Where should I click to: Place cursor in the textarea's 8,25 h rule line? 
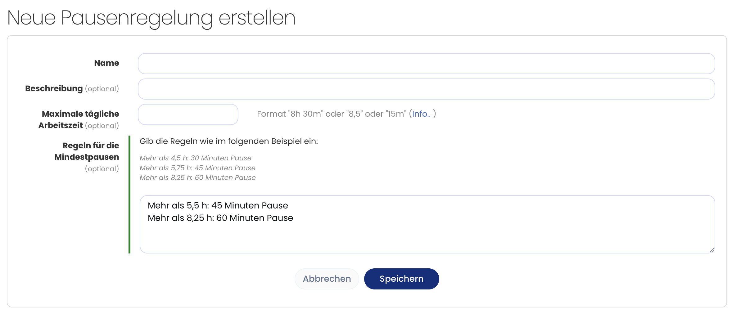point(220,218)
